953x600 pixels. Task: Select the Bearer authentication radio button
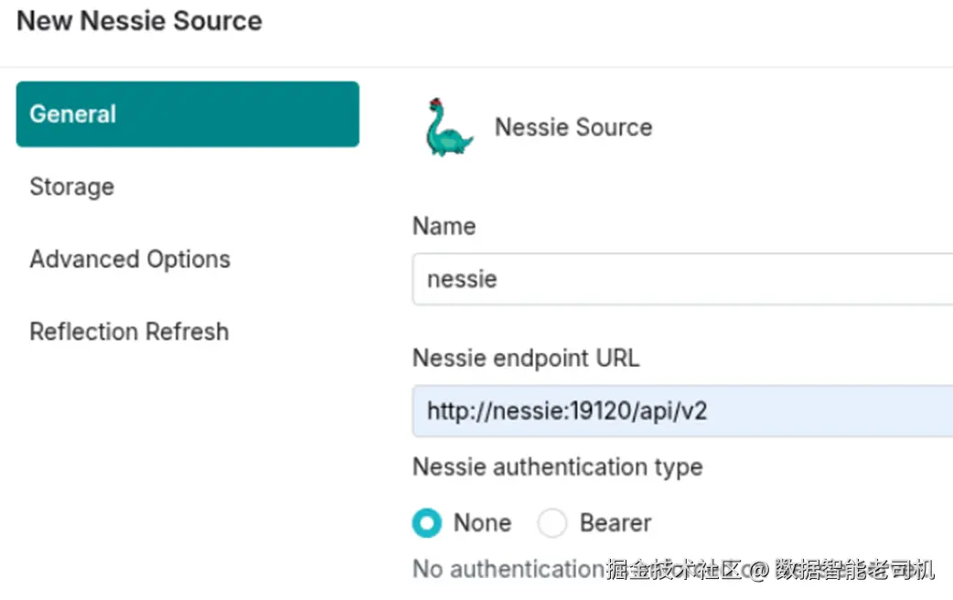tap(552, 523)
